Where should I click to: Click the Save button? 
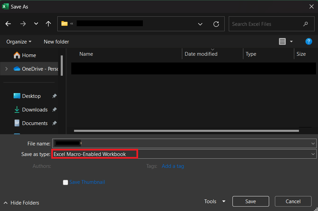(251, 201)
